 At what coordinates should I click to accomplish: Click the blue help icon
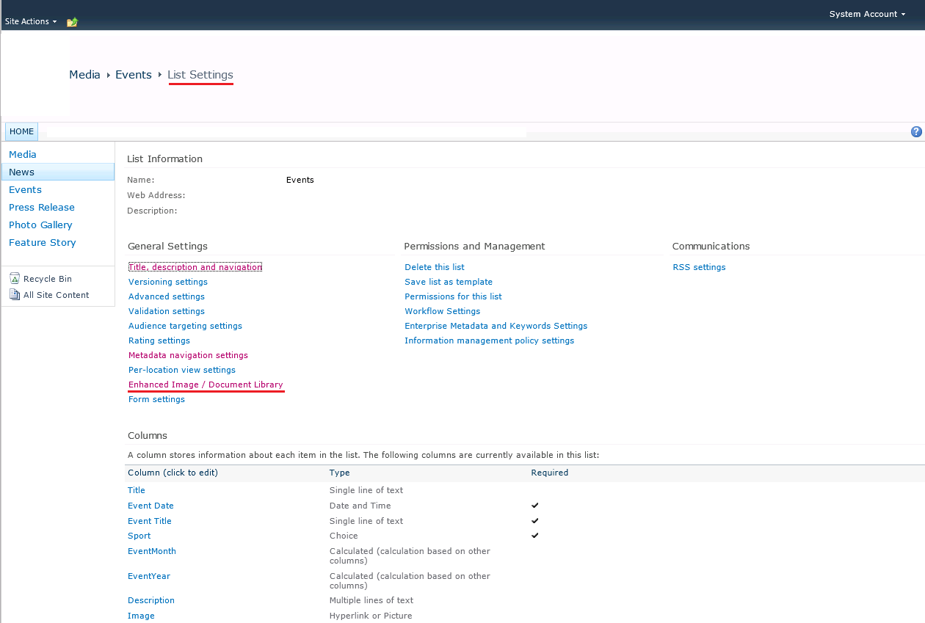[x=916, y=132]
